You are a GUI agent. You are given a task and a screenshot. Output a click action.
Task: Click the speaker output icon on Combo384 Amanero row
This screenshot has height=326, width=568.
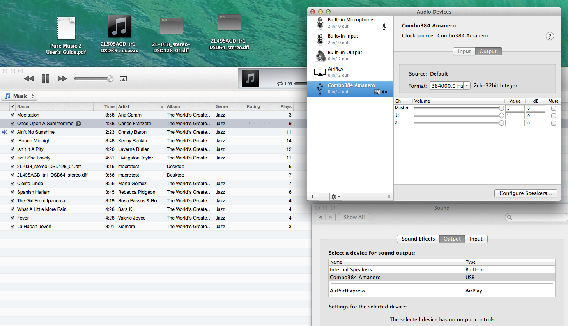coord(384,92)
